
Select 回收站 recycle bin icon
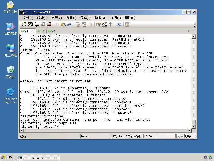(x=10, y=72)
